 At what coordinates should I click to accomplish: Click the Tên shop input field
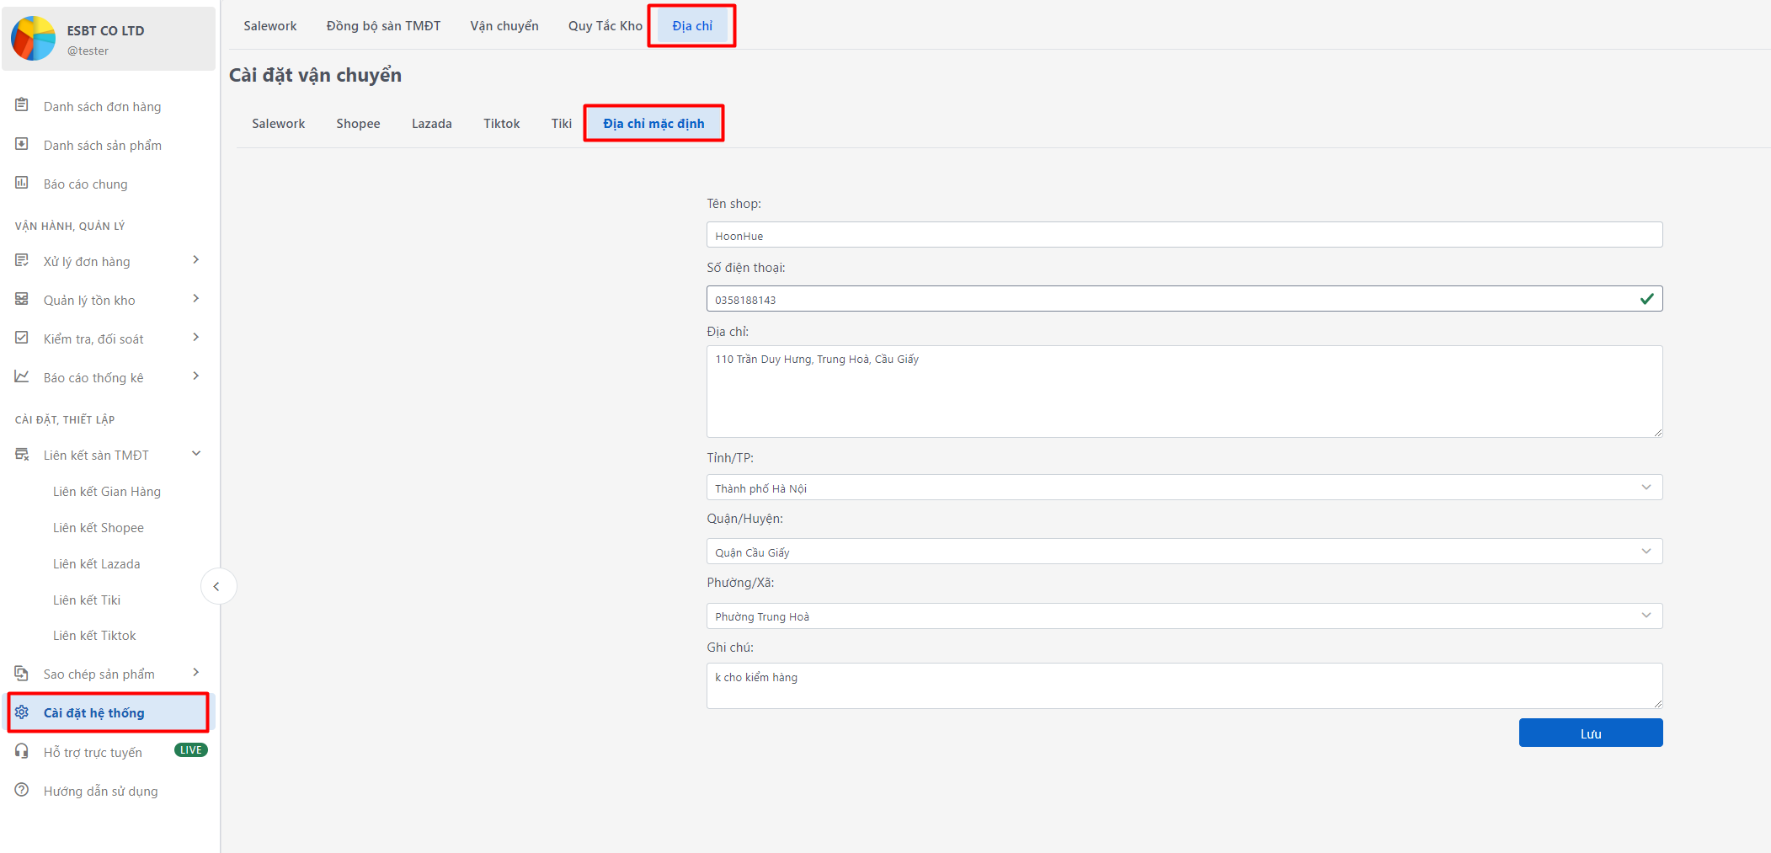pyautogui.click(x=1183, y=235)
